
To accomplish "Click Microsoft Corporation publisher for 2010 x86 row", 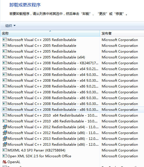I will pos(120,121).
